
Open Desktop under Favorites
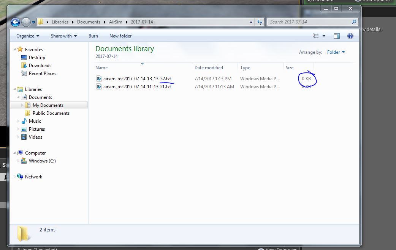[37, 58]
